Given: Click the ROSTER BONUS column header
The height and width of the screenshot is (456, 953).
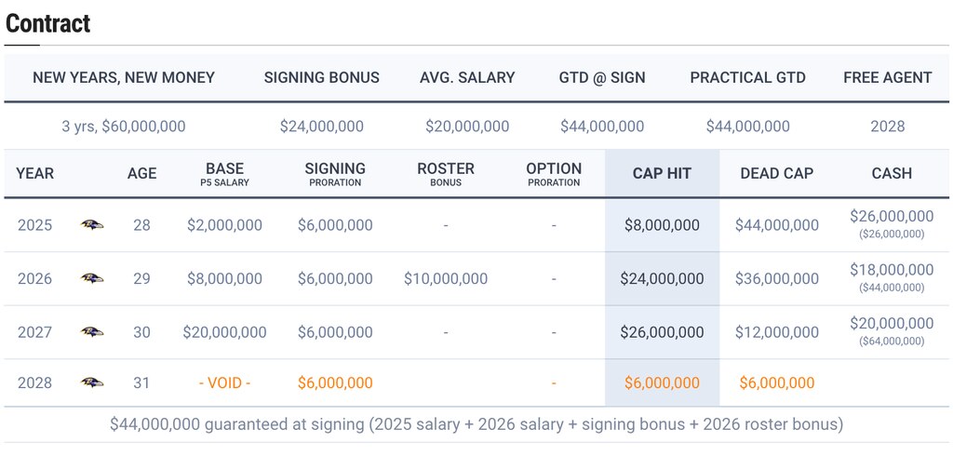Looking at the screenshot, I should (446, 173).
